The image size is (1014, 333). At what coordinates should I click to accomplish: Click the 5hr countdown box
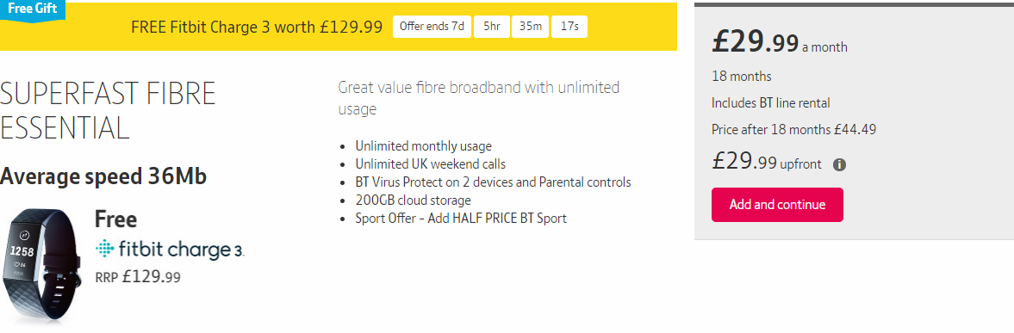click(x=491, y=27)
